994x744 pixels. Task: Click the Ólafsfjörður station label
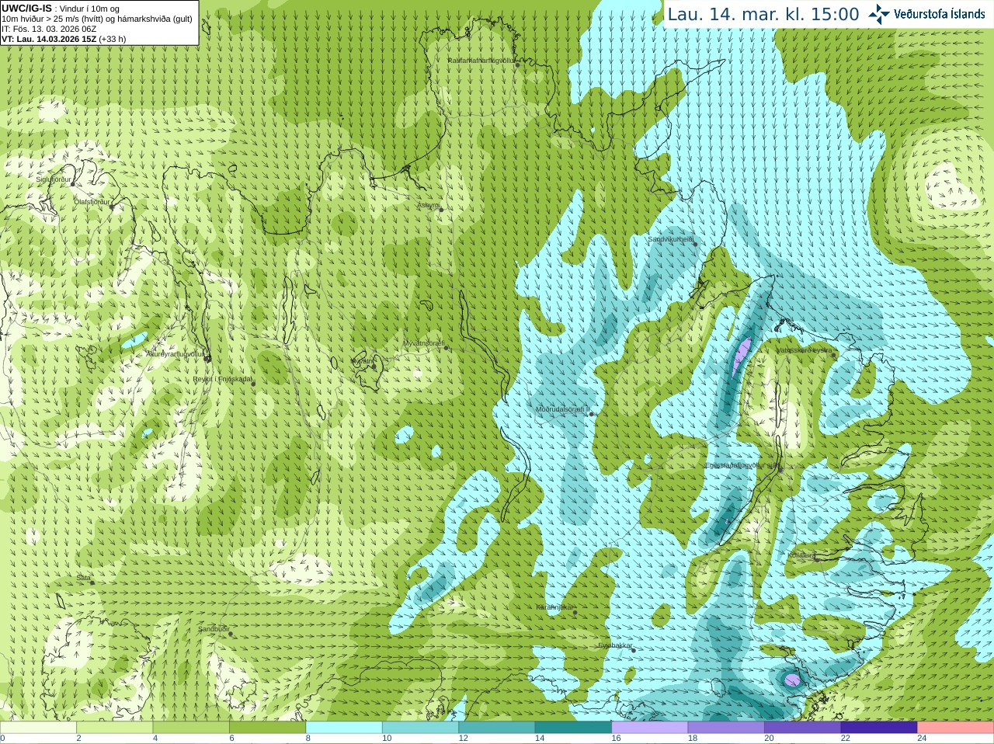pyautogui.click(x=92, y=201)
